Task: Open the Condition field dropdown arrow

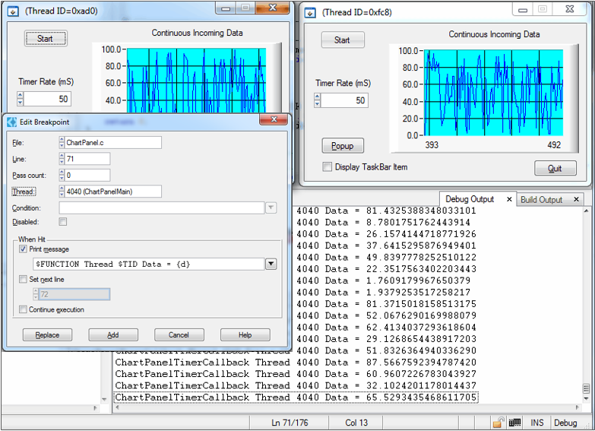Action: pos(271,208)
